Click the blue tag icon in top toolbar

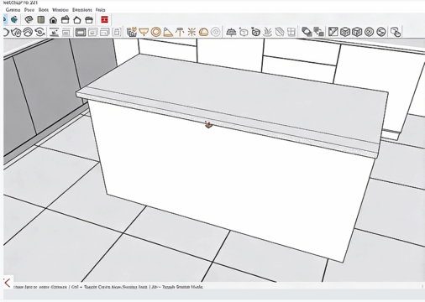[x=14, y=19]
